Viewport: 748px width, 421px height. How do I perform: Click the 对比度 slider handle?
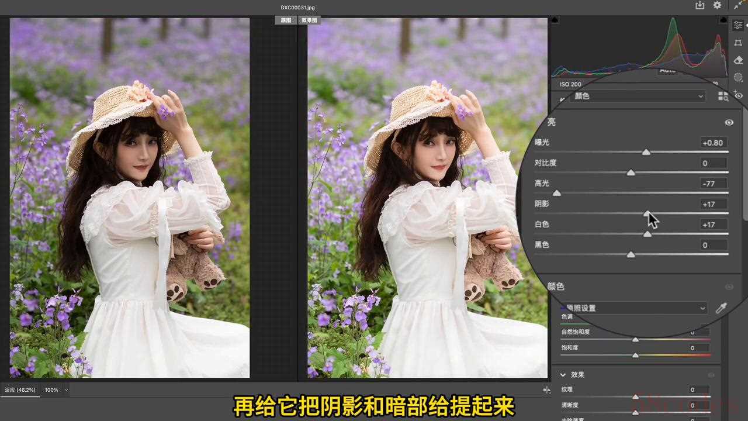(631, 172)
